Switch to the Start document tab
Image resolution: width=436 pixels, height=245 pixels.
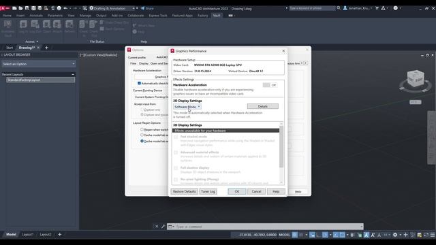10,48
